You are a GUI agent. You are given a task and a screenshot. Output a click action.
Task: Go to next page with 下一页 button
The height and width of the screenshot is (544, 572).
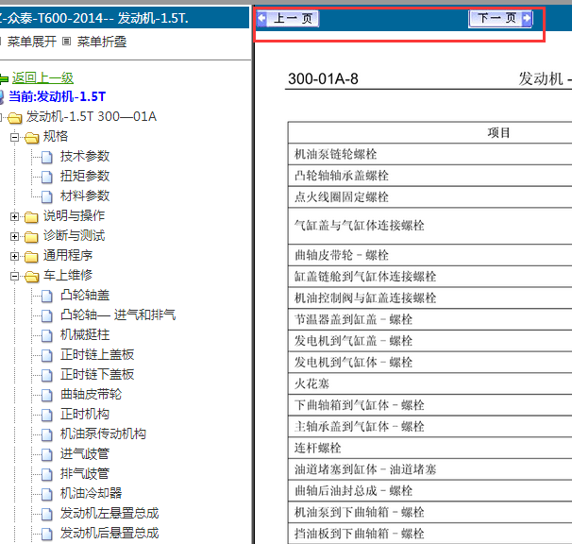(500, 18)
